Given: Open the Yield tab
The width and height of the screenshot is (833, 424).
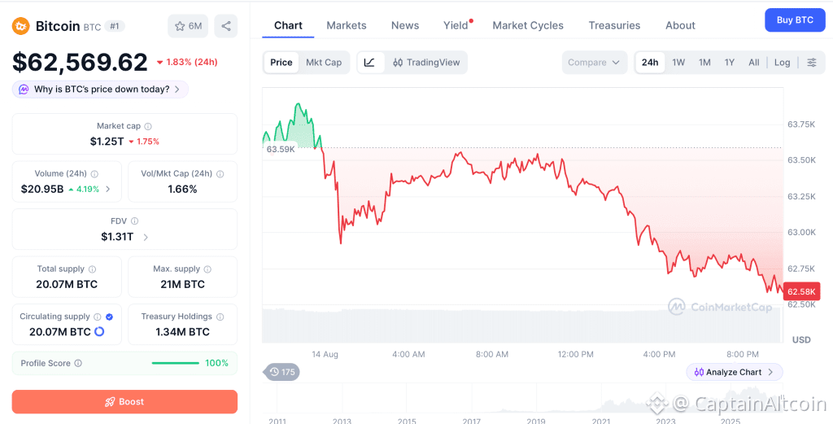Looking at the screenshot, I should tap(456, 25).
